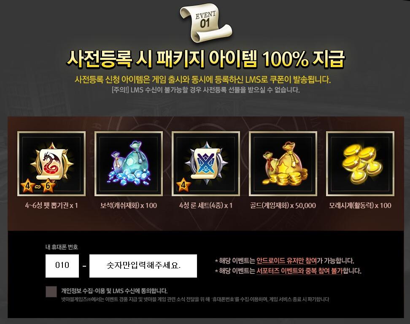This screenshot has width=410, height=324.
Task: Click the 010 phone prefix field
Action: (62, 266)
